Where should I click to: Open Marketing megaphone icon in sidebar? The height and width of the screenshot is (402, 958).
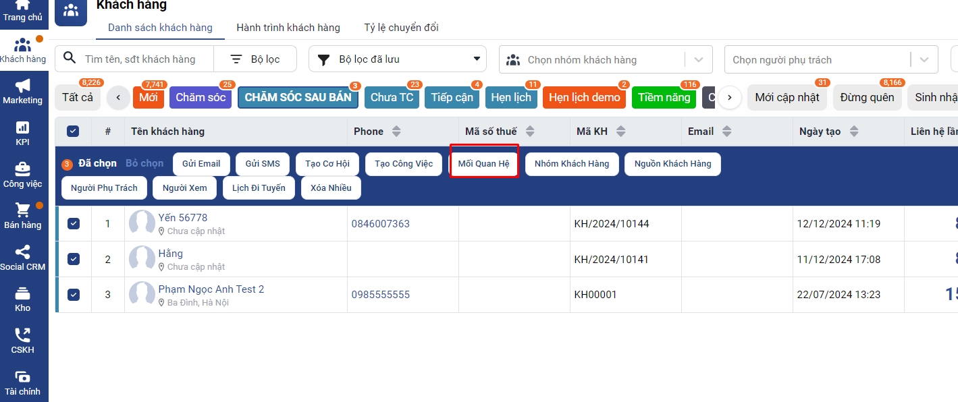point(23,86)
